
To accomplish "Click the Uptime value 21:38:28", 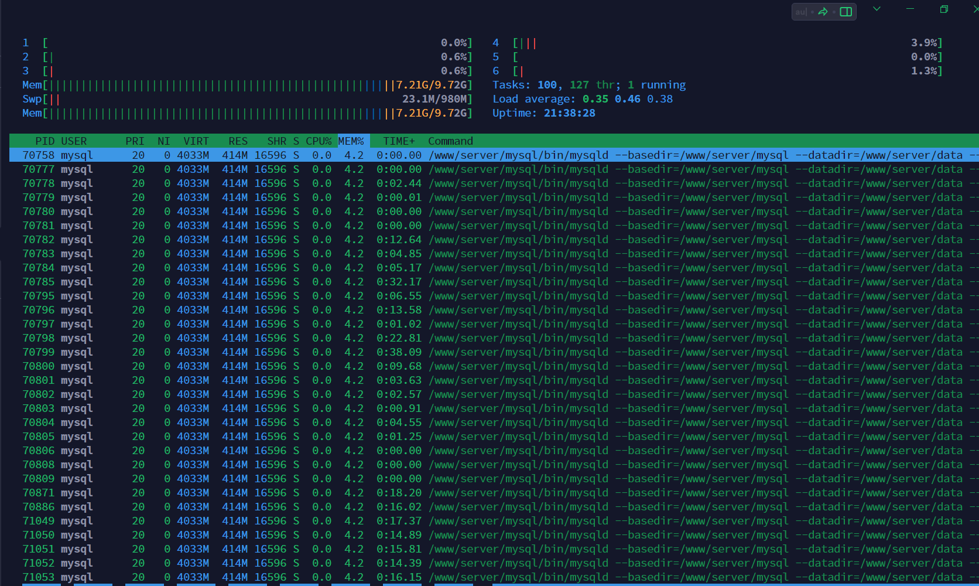I will click(x=569, y=113).
